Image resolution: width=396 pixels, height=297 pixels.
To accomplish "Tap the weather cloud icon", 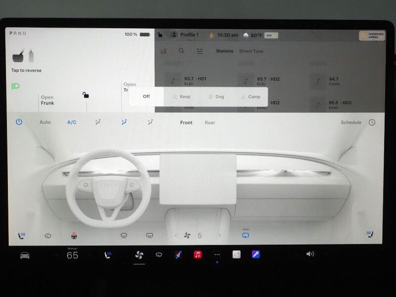I will (x=246, y=35).
